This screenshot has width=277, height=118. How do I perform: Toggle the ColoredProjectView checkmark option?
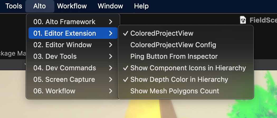pos(162,33)
